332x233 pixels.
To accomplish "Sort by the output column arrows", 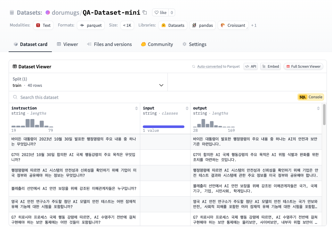I will pyautogui.click(x=318, y=108).
